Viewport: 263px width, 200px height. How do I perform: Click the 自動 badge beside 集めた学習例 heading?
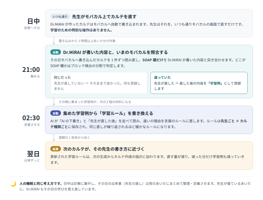56,113
